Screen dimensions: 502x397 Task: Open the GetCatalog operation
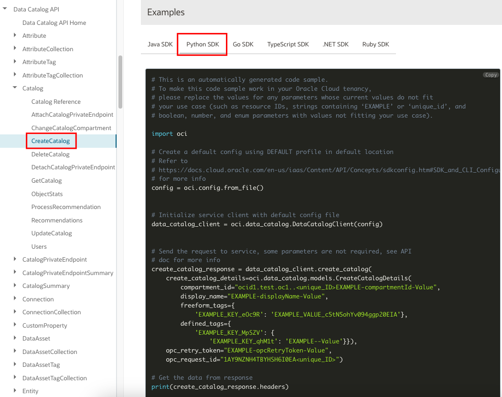pyautogui.click(x=46, y=180)
